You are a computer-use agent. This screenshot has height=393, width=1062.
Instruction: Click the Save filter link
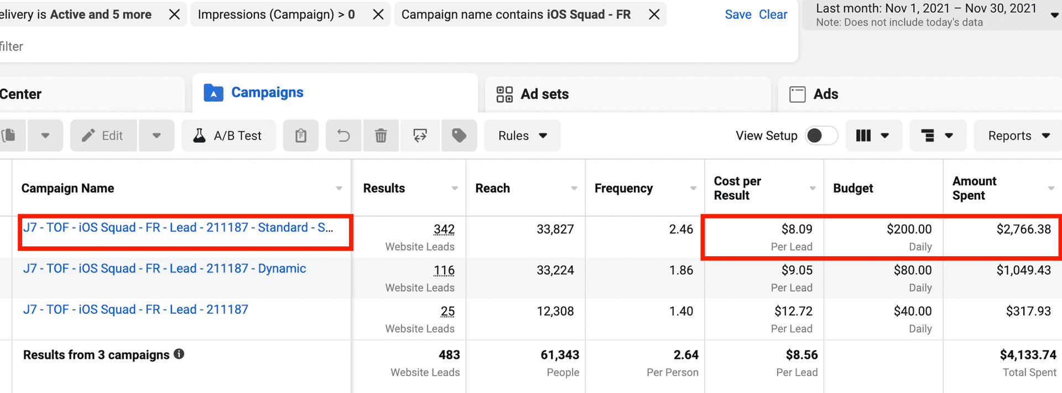[738, 14]
